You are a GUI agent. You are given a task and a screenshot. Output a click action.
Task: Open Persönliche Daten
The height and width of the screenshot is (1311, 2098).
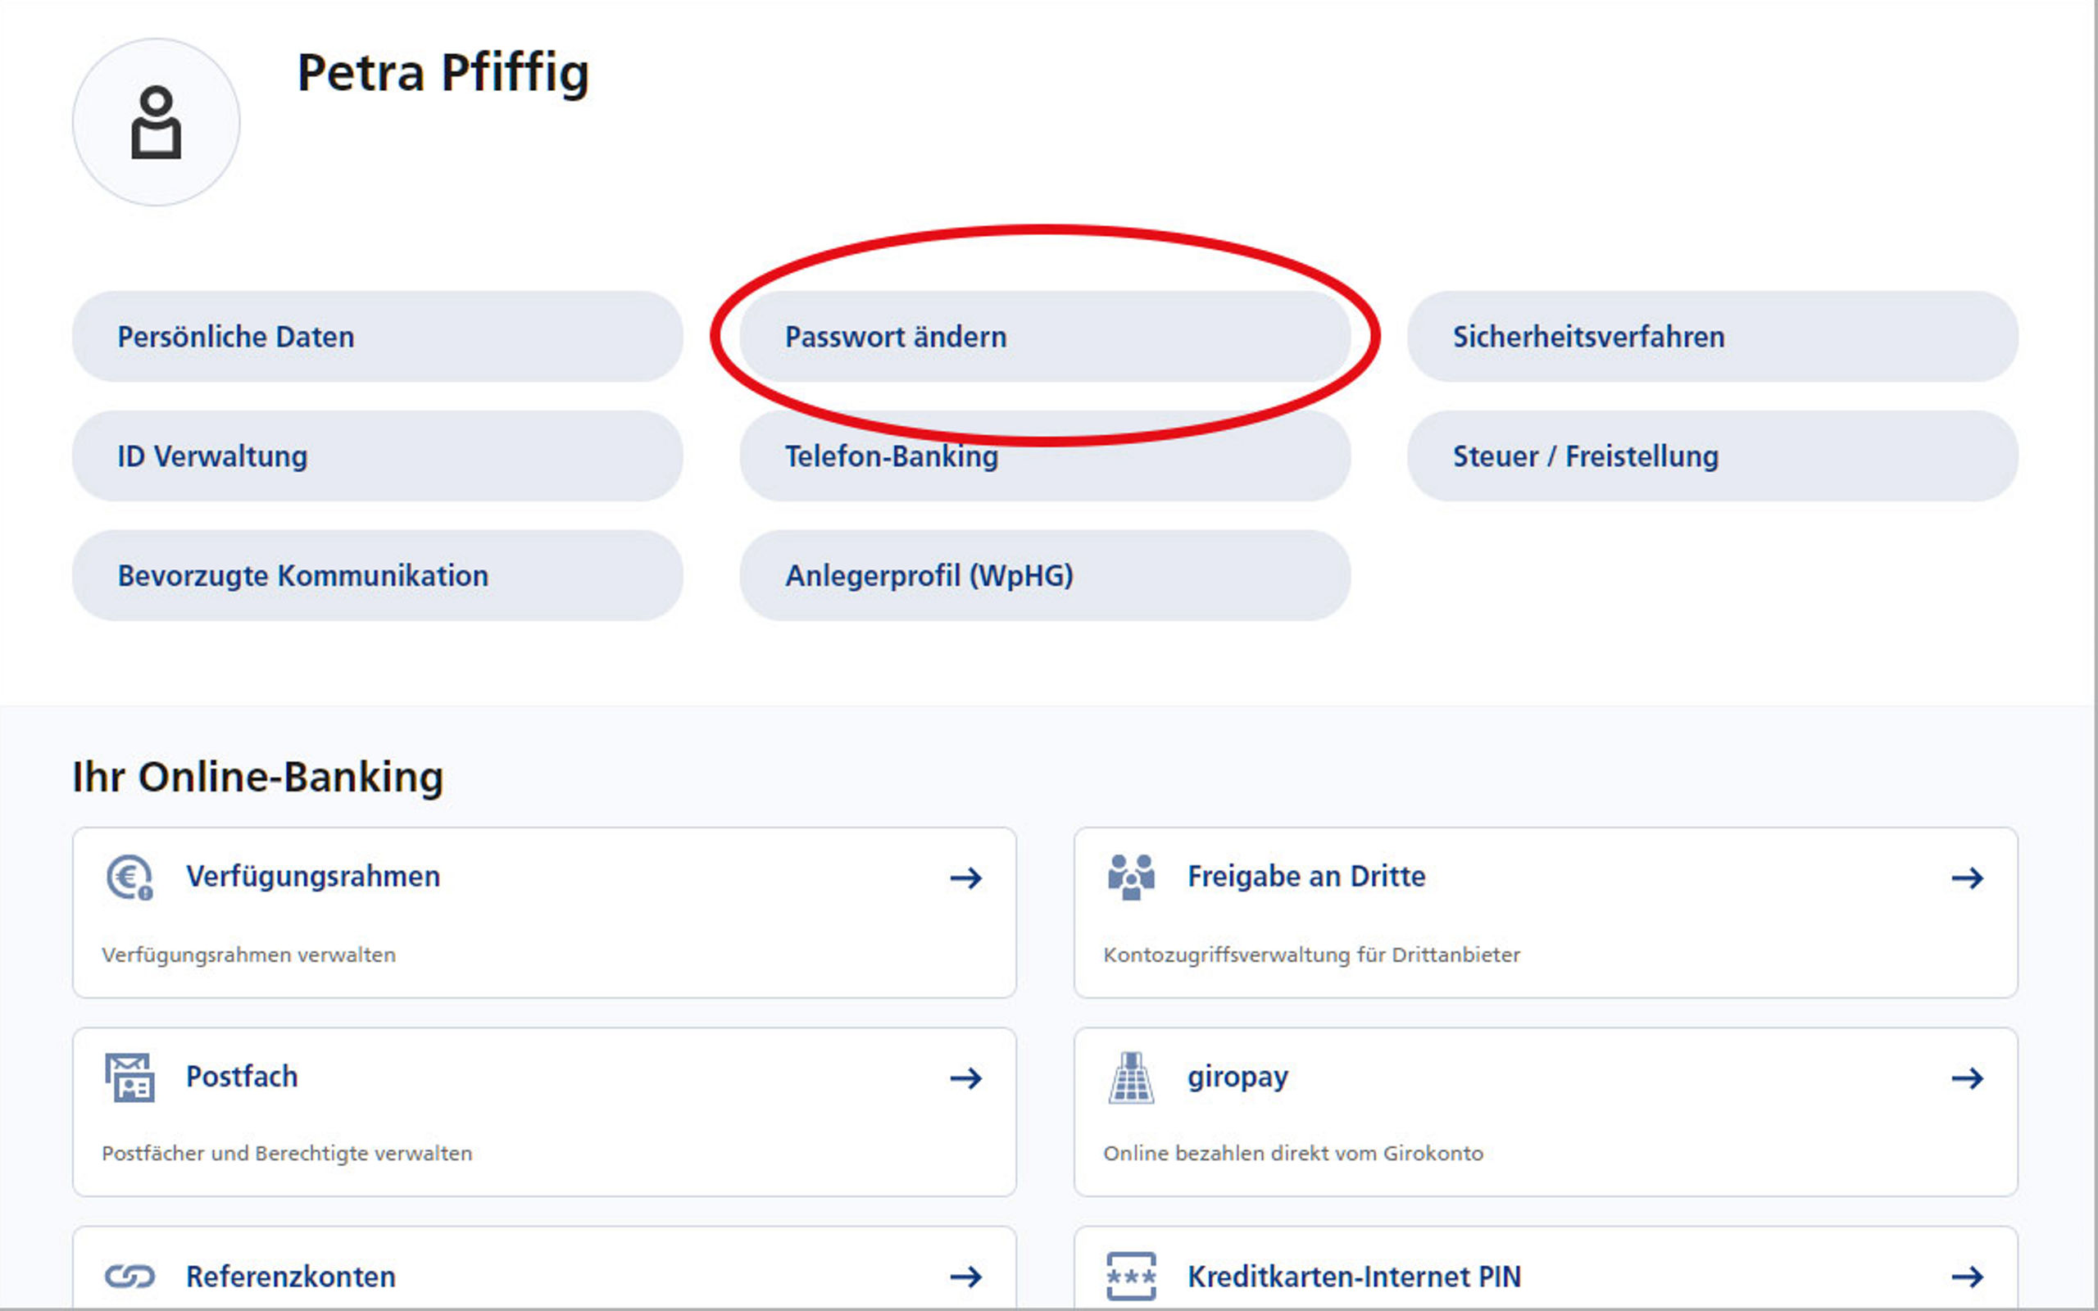(377, 337)
